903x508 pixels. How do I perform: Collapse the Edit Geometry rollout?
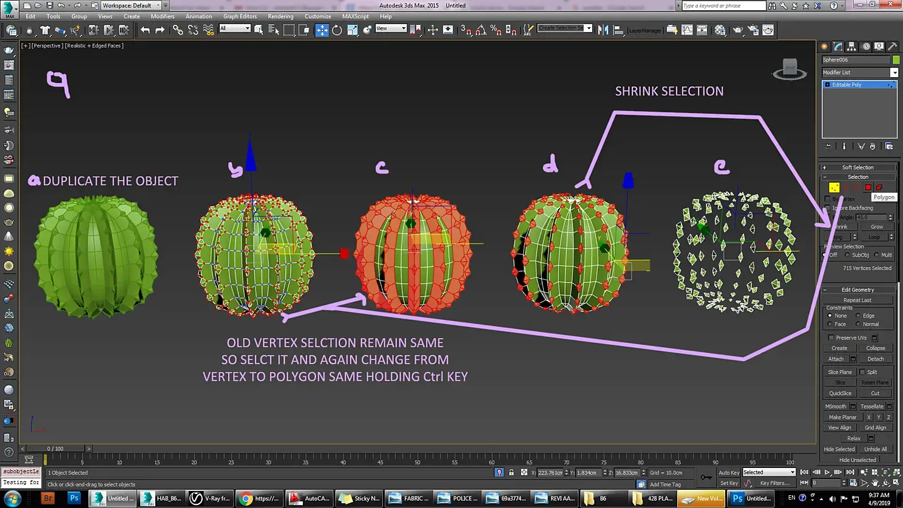[858, 290]
